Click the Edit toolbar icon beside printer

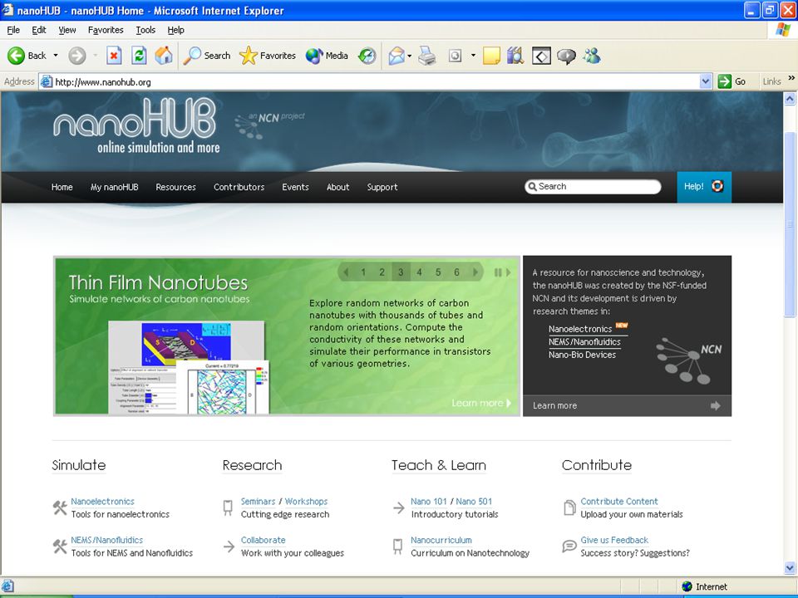(455, 56)
